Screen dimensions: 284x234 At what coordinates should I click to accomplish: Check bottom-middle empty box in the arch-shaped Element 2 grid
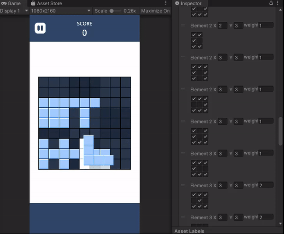tap(200, 78)
